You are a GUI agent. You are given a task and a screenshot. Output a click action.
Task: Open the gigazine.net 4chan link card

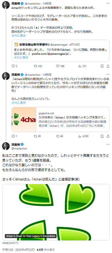click(x=61, y=119)
